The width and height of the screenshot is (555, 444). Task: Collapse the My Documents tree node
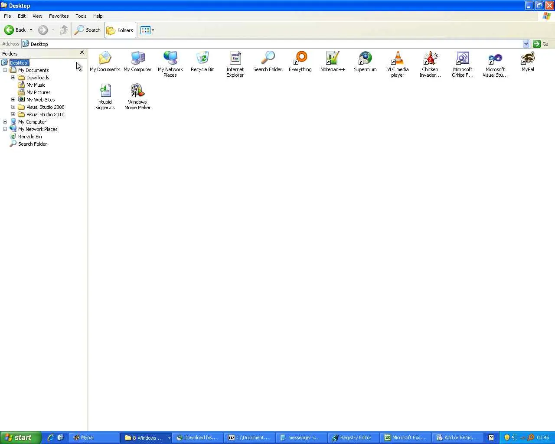coord(5,70)
